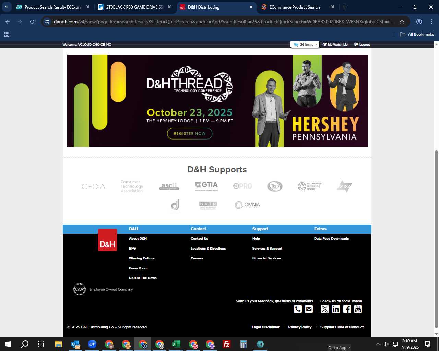
Task: Click REGISTER NOW on the banner
Action: pyautogui.click(x=190, y=134)
